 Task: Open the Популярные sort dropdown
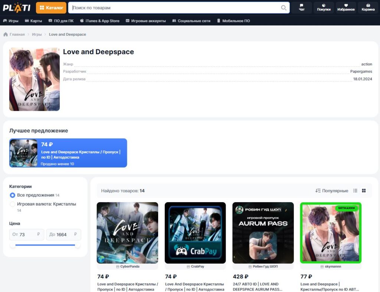point(332,191)
